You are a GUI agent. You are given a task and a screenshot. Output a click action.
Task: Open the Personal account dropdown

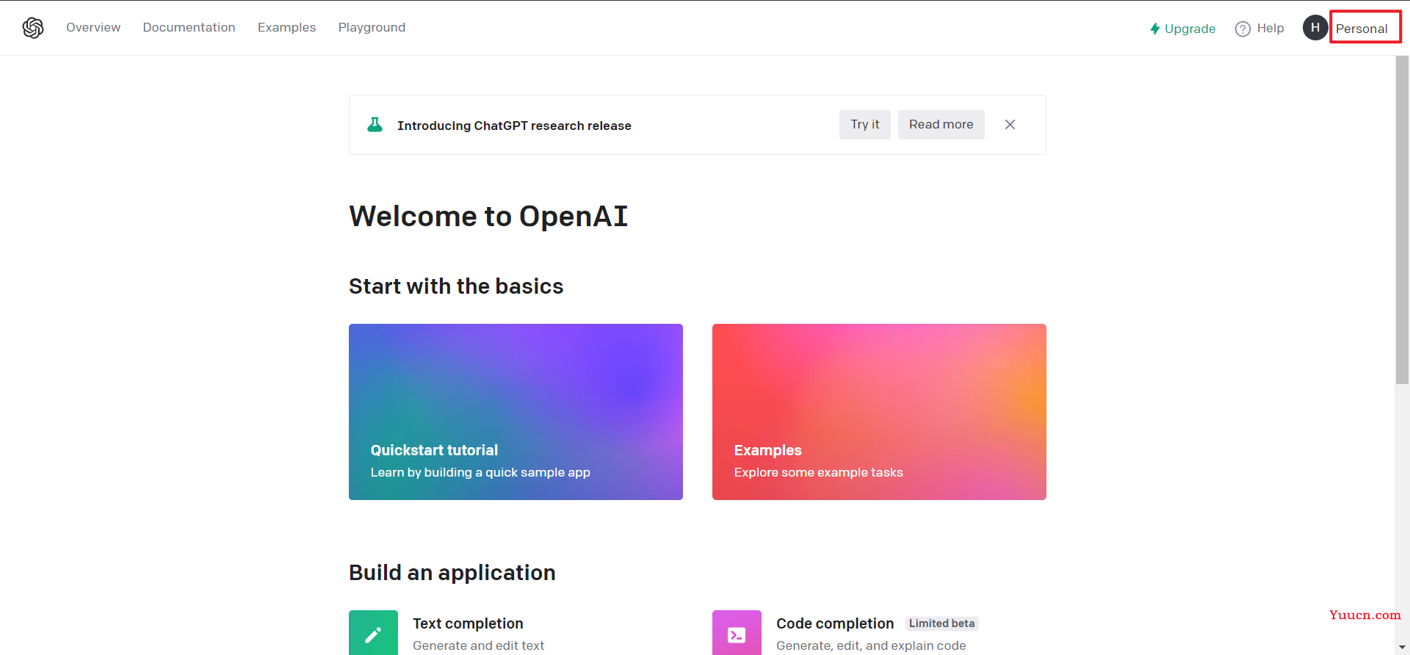[x=1362, y=29]
